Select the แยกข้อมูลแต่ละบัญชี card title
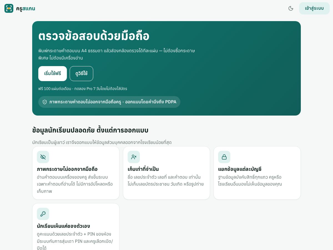This screenshot has width=333, height=250. pos(240,169)
